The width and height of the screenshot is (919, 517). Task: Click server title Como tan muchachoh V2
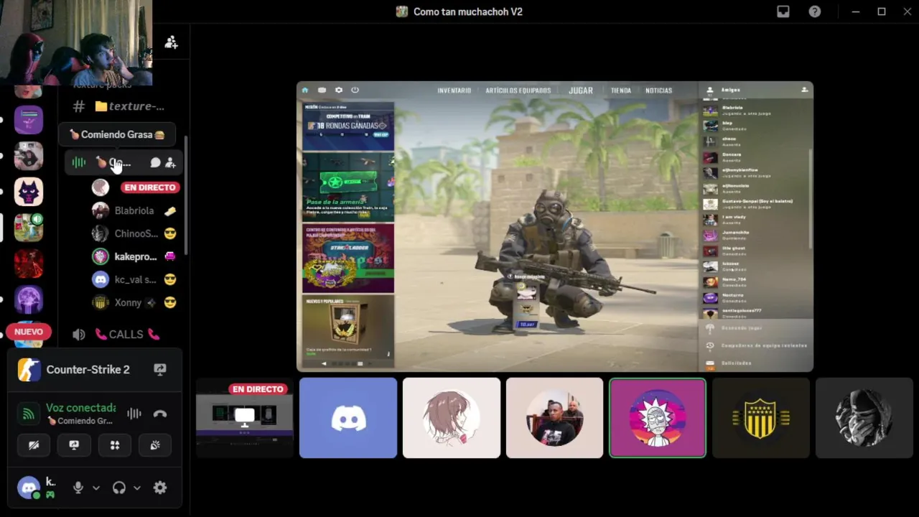tap(468, 11)
